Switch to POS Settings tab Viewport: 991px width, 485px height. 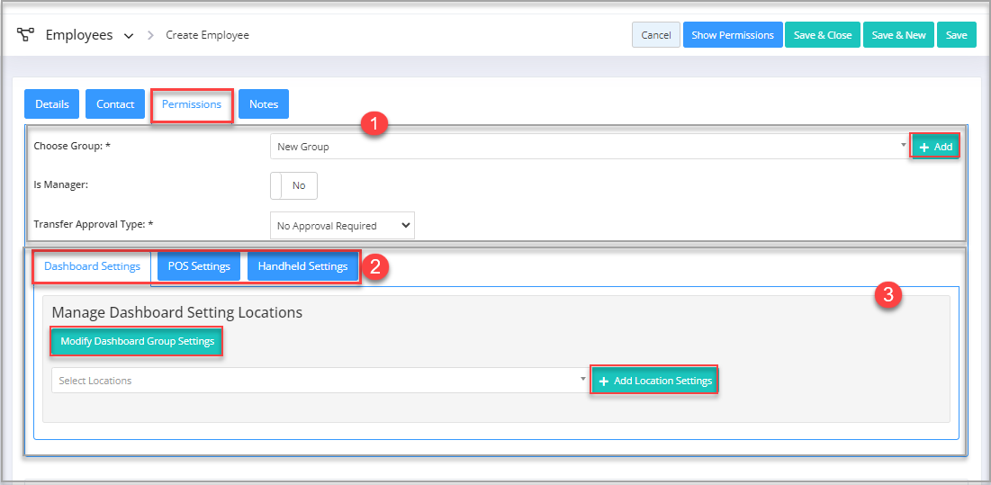click(x=199, y=266)
